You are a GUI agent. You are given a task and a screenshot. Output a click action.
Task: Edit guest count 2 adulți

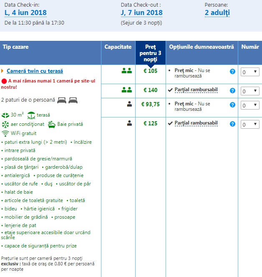[217, 12]
